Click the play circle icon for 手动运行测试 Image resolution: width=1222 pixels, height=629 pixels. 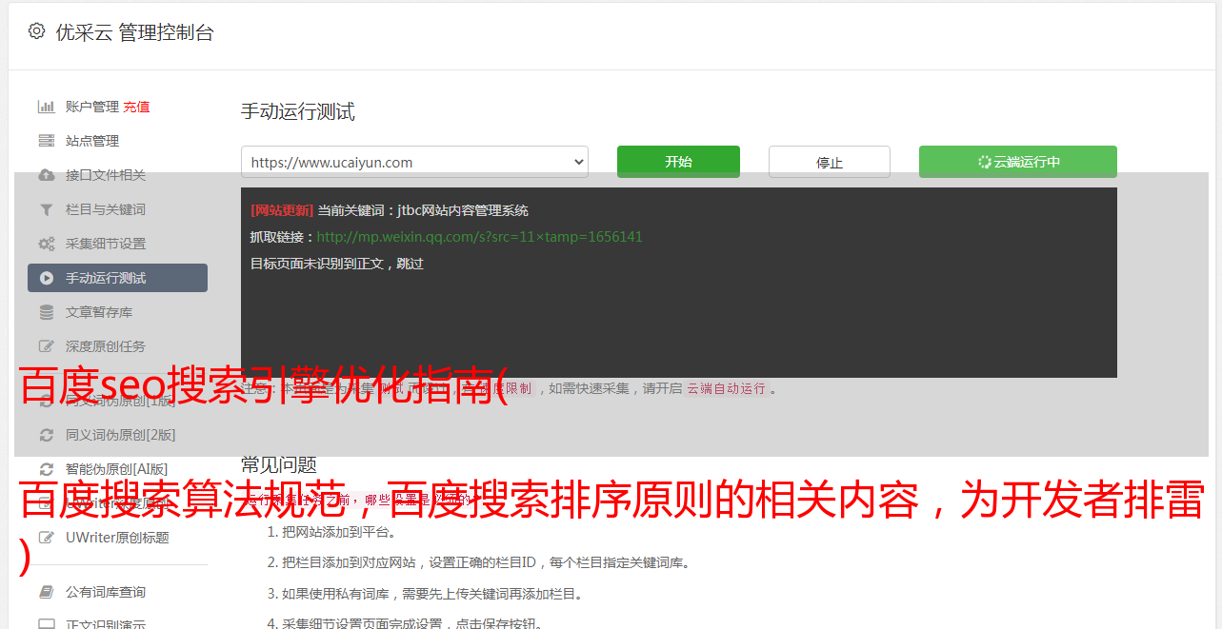click(x=46, y=278)
